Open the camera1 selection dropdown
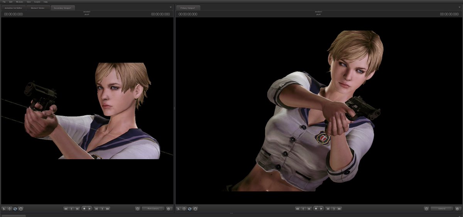The image size is (463, 217). pos(442,209)
